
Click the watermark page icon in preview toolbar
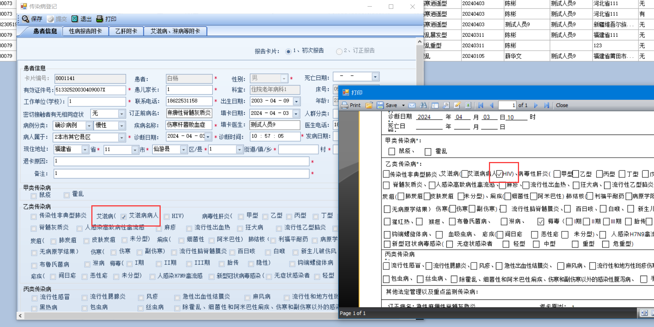468,105
